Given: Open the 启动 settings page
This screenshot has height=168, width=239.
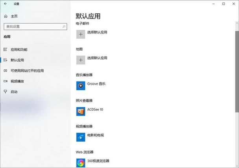Looking at the screenshot, I should 14,92.
